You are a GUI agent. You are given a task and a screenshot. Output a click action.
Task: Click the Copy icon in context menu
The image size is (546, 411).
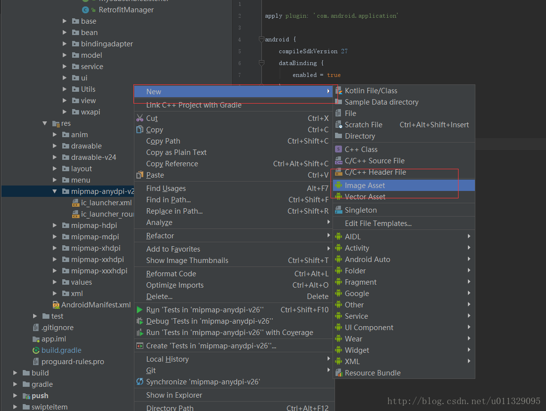(x=140, y=130)
